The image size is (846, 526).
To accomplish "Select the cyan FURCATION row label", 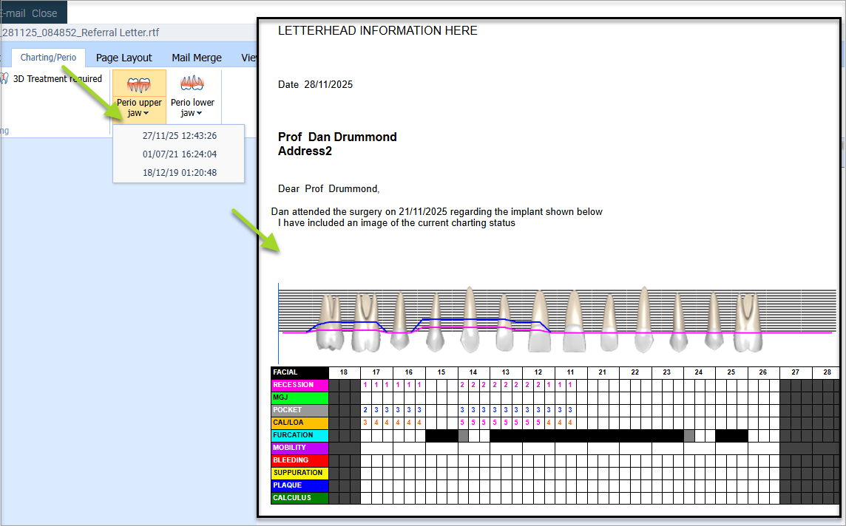I will tap(299, 435).
